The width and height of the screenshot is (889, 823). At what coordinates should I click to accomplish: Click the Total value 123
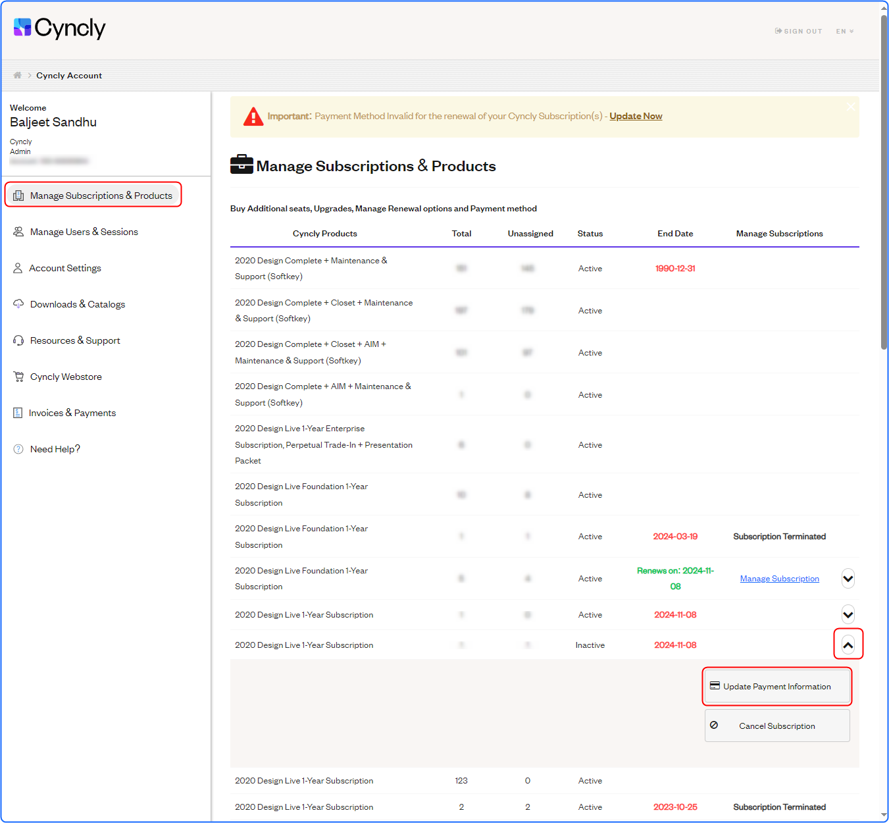click(461, 781)
